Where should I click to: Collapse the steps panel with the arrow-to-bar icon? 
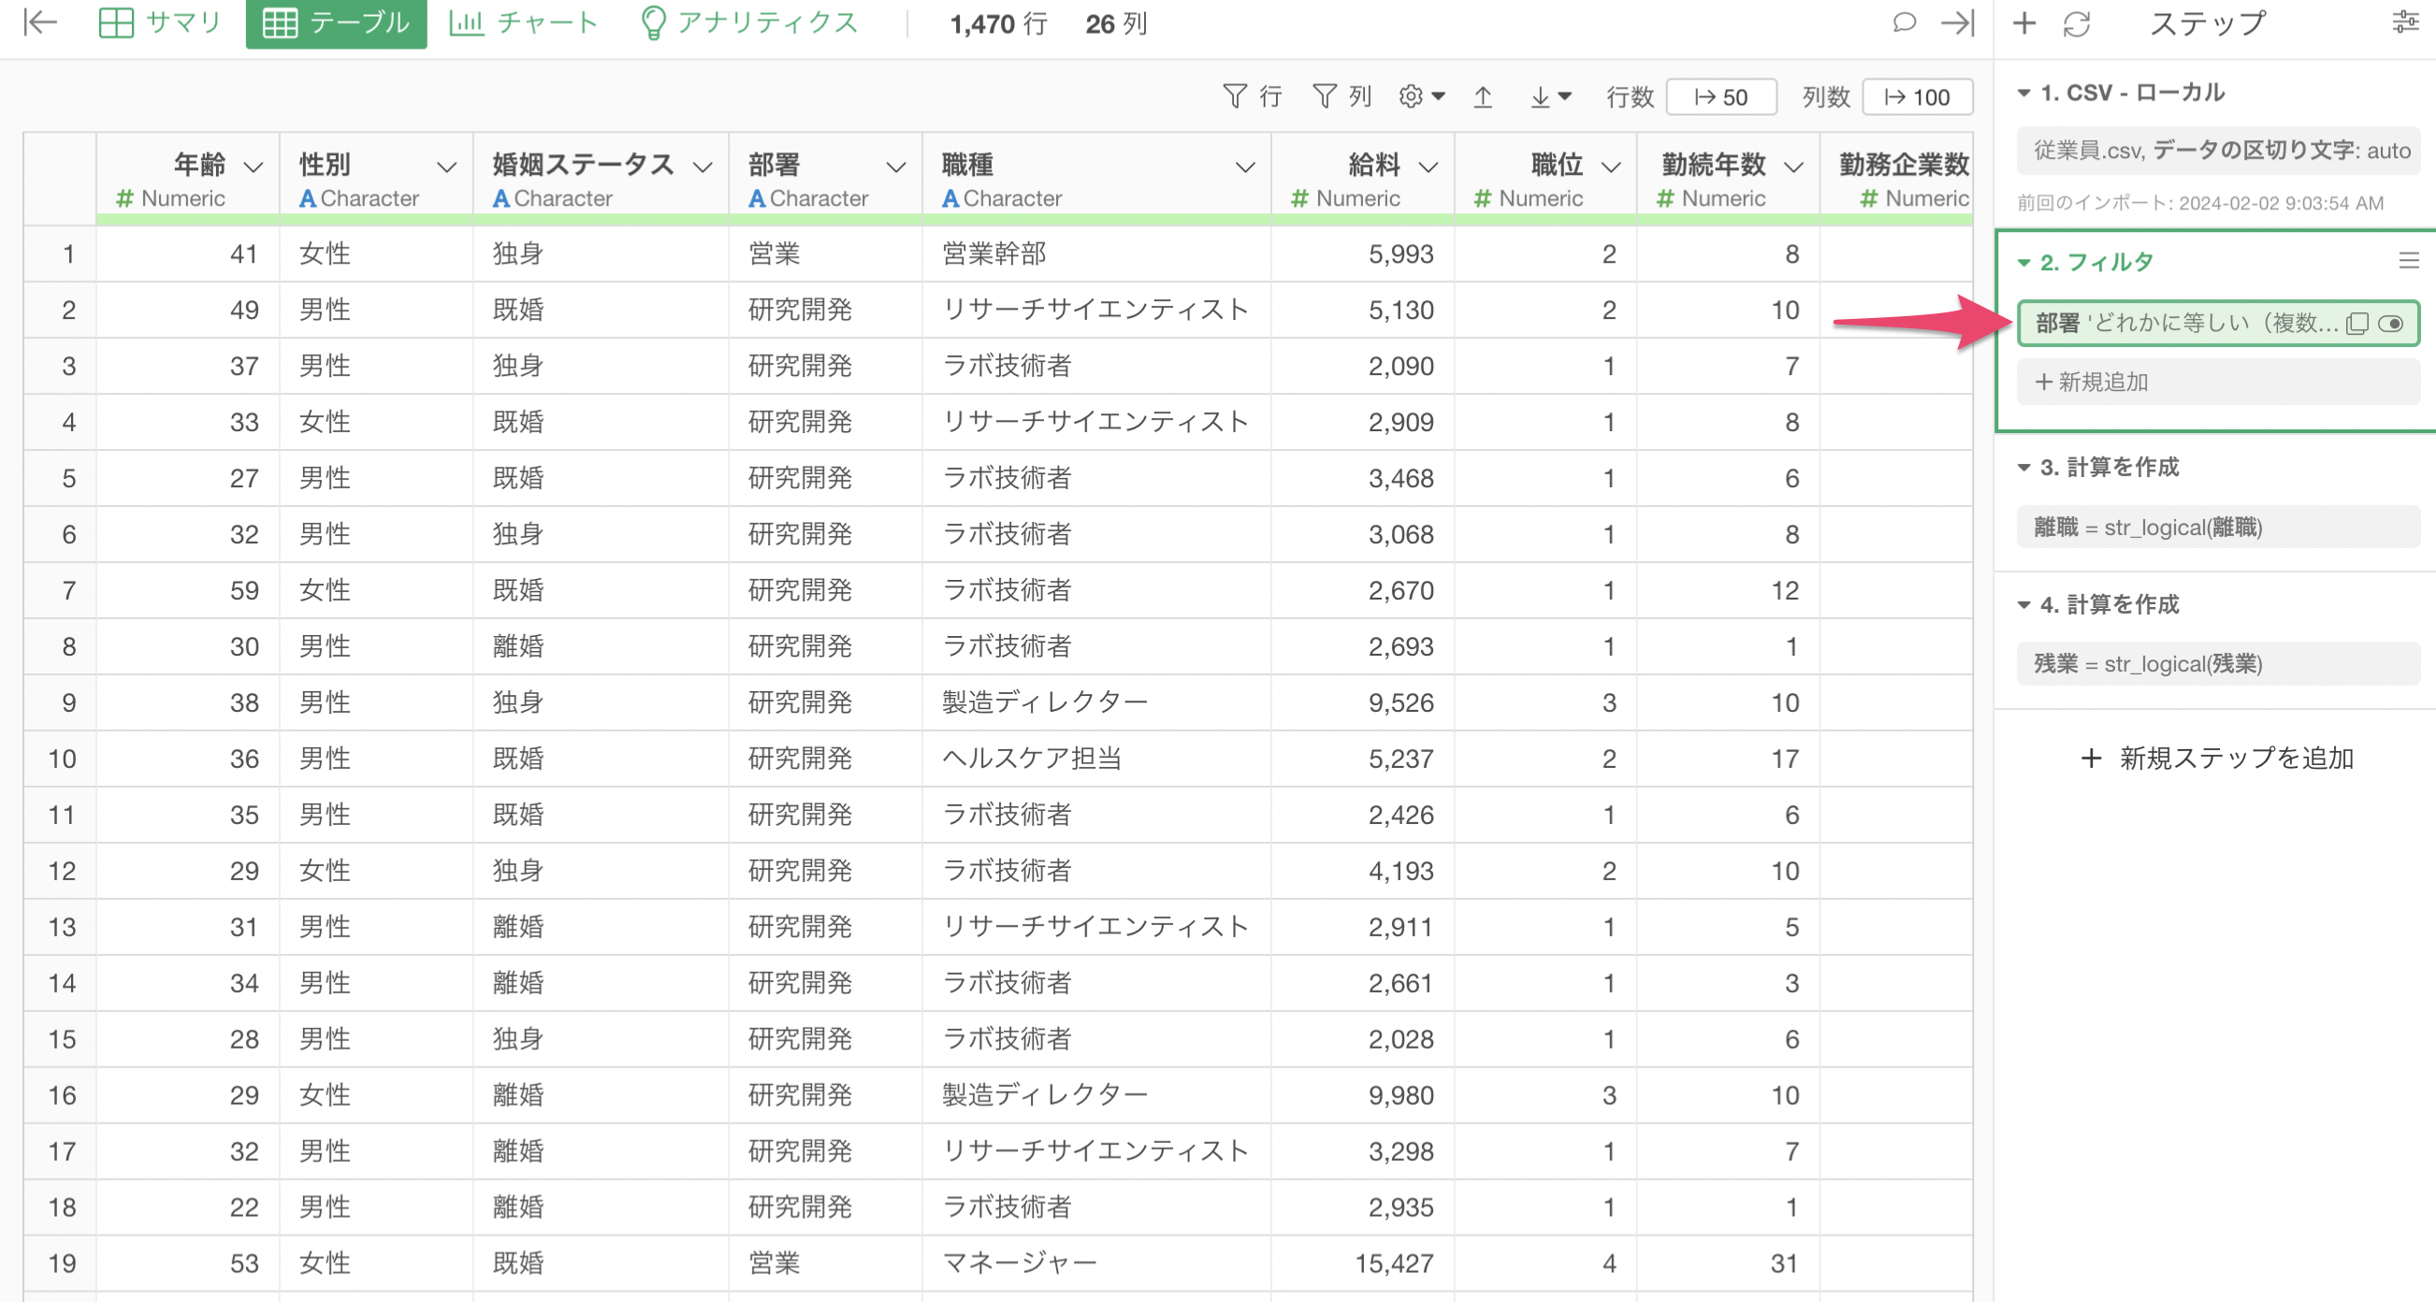[x=1957, y=22]
